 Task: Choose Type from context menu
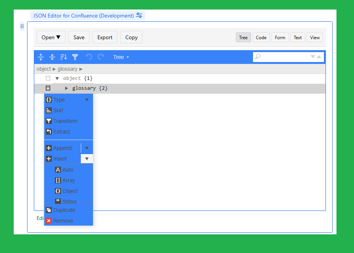click(63, 100)
